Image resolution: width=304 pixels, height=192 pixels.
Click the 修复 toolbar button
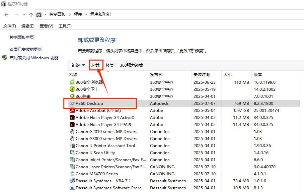tap(110, 65)
